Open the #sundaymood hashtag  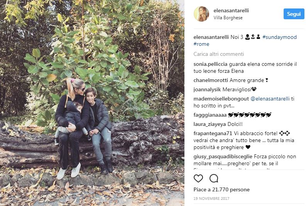pyautogui.click(x=279, y=37)
